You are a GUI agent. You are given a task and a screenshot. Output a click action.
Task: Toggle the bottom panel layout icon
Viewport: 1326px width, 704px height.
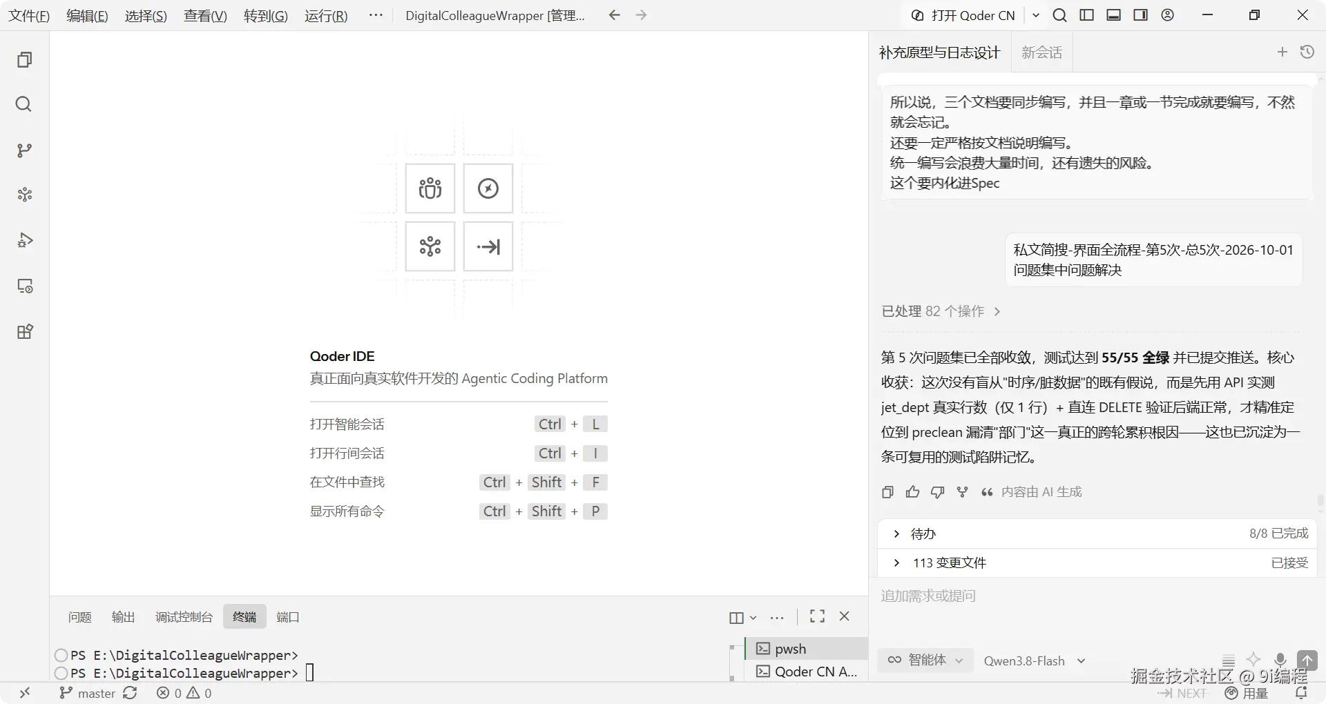pyautogui.click(x=1113, y=15)
